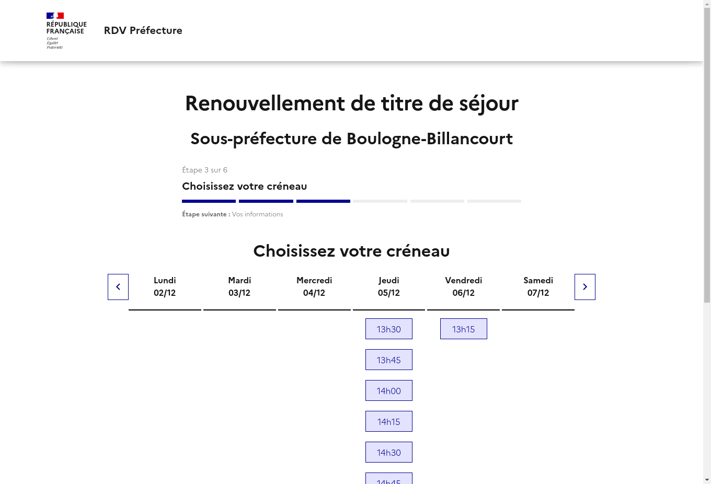Go to the previous week with left chevron

click(x=118, y=287)
